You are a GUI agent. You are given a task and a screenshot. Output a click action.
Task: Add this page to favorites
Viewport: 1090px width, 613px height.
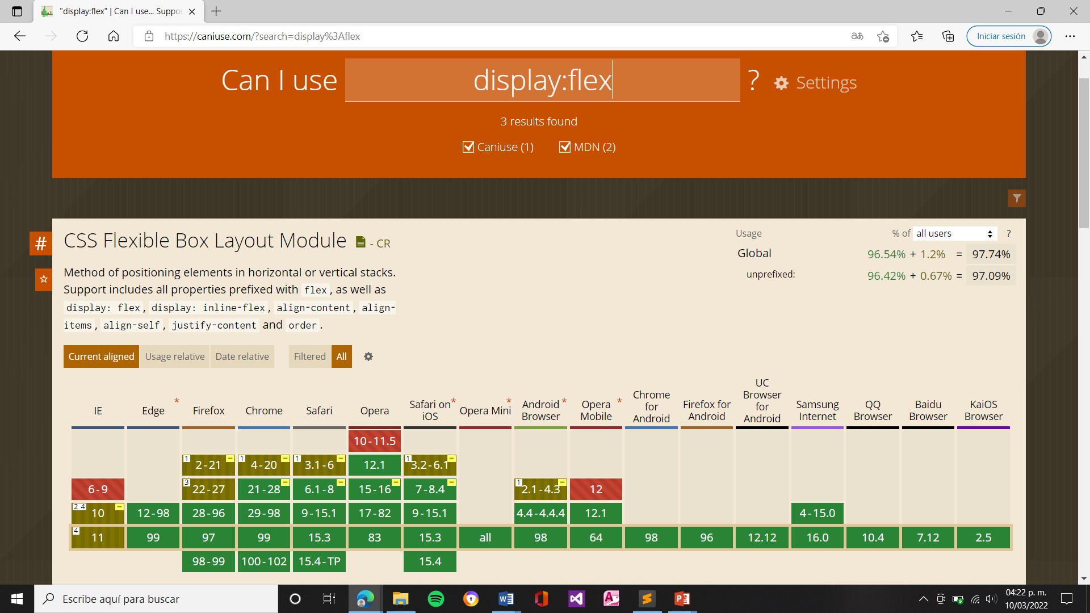tap(883, 36)
